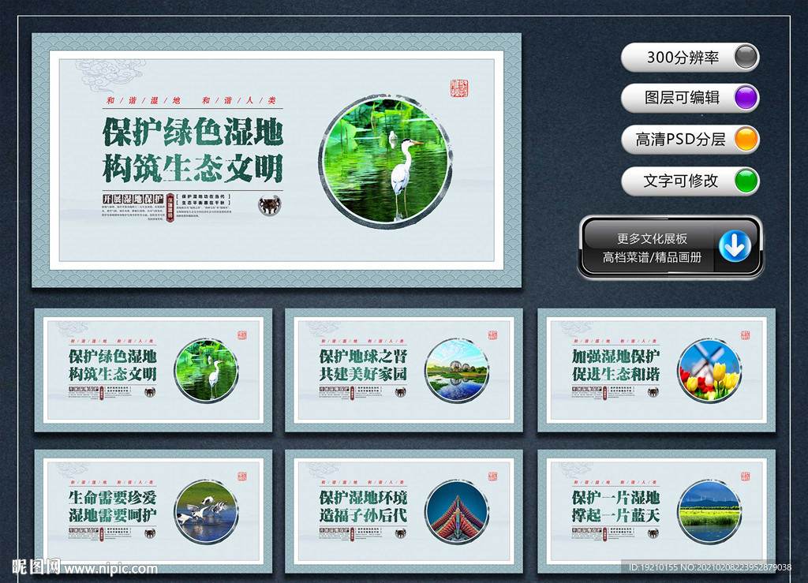Click the water wheel landscape circular photo

pos(457,370)
